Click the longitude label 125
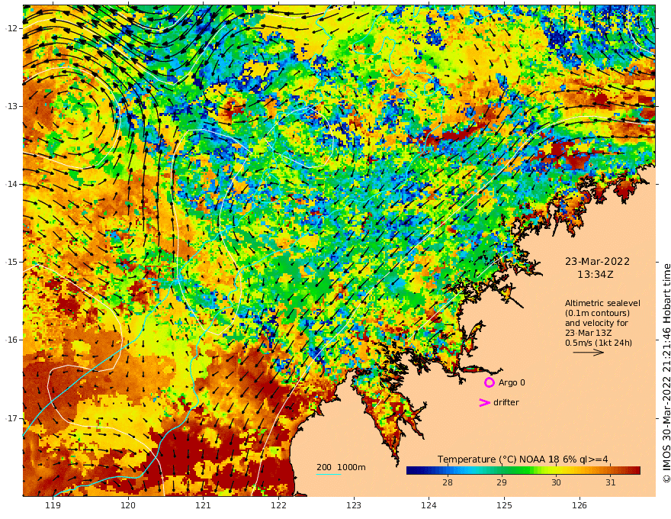This screenshot has width=671, height=519. (505, 505)
